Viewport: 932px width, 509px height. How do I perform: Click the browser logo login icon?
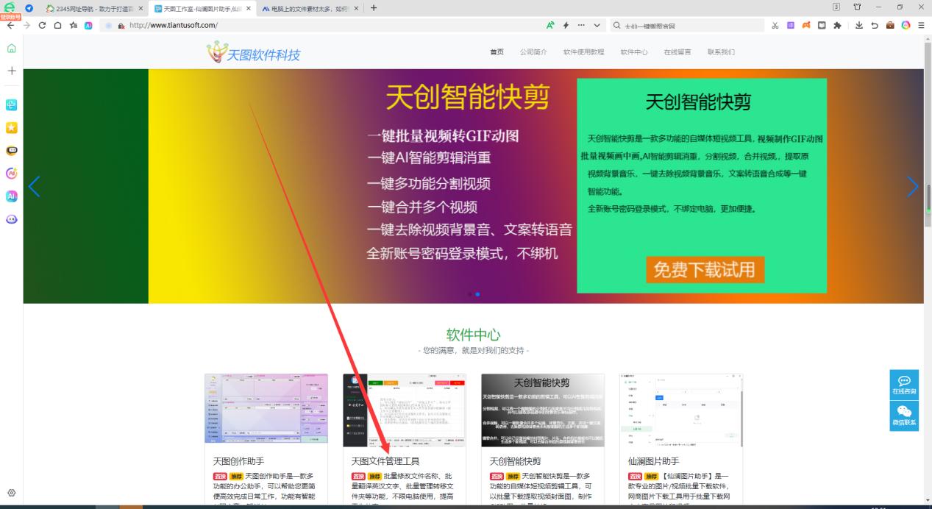click(x=10, y=9)
